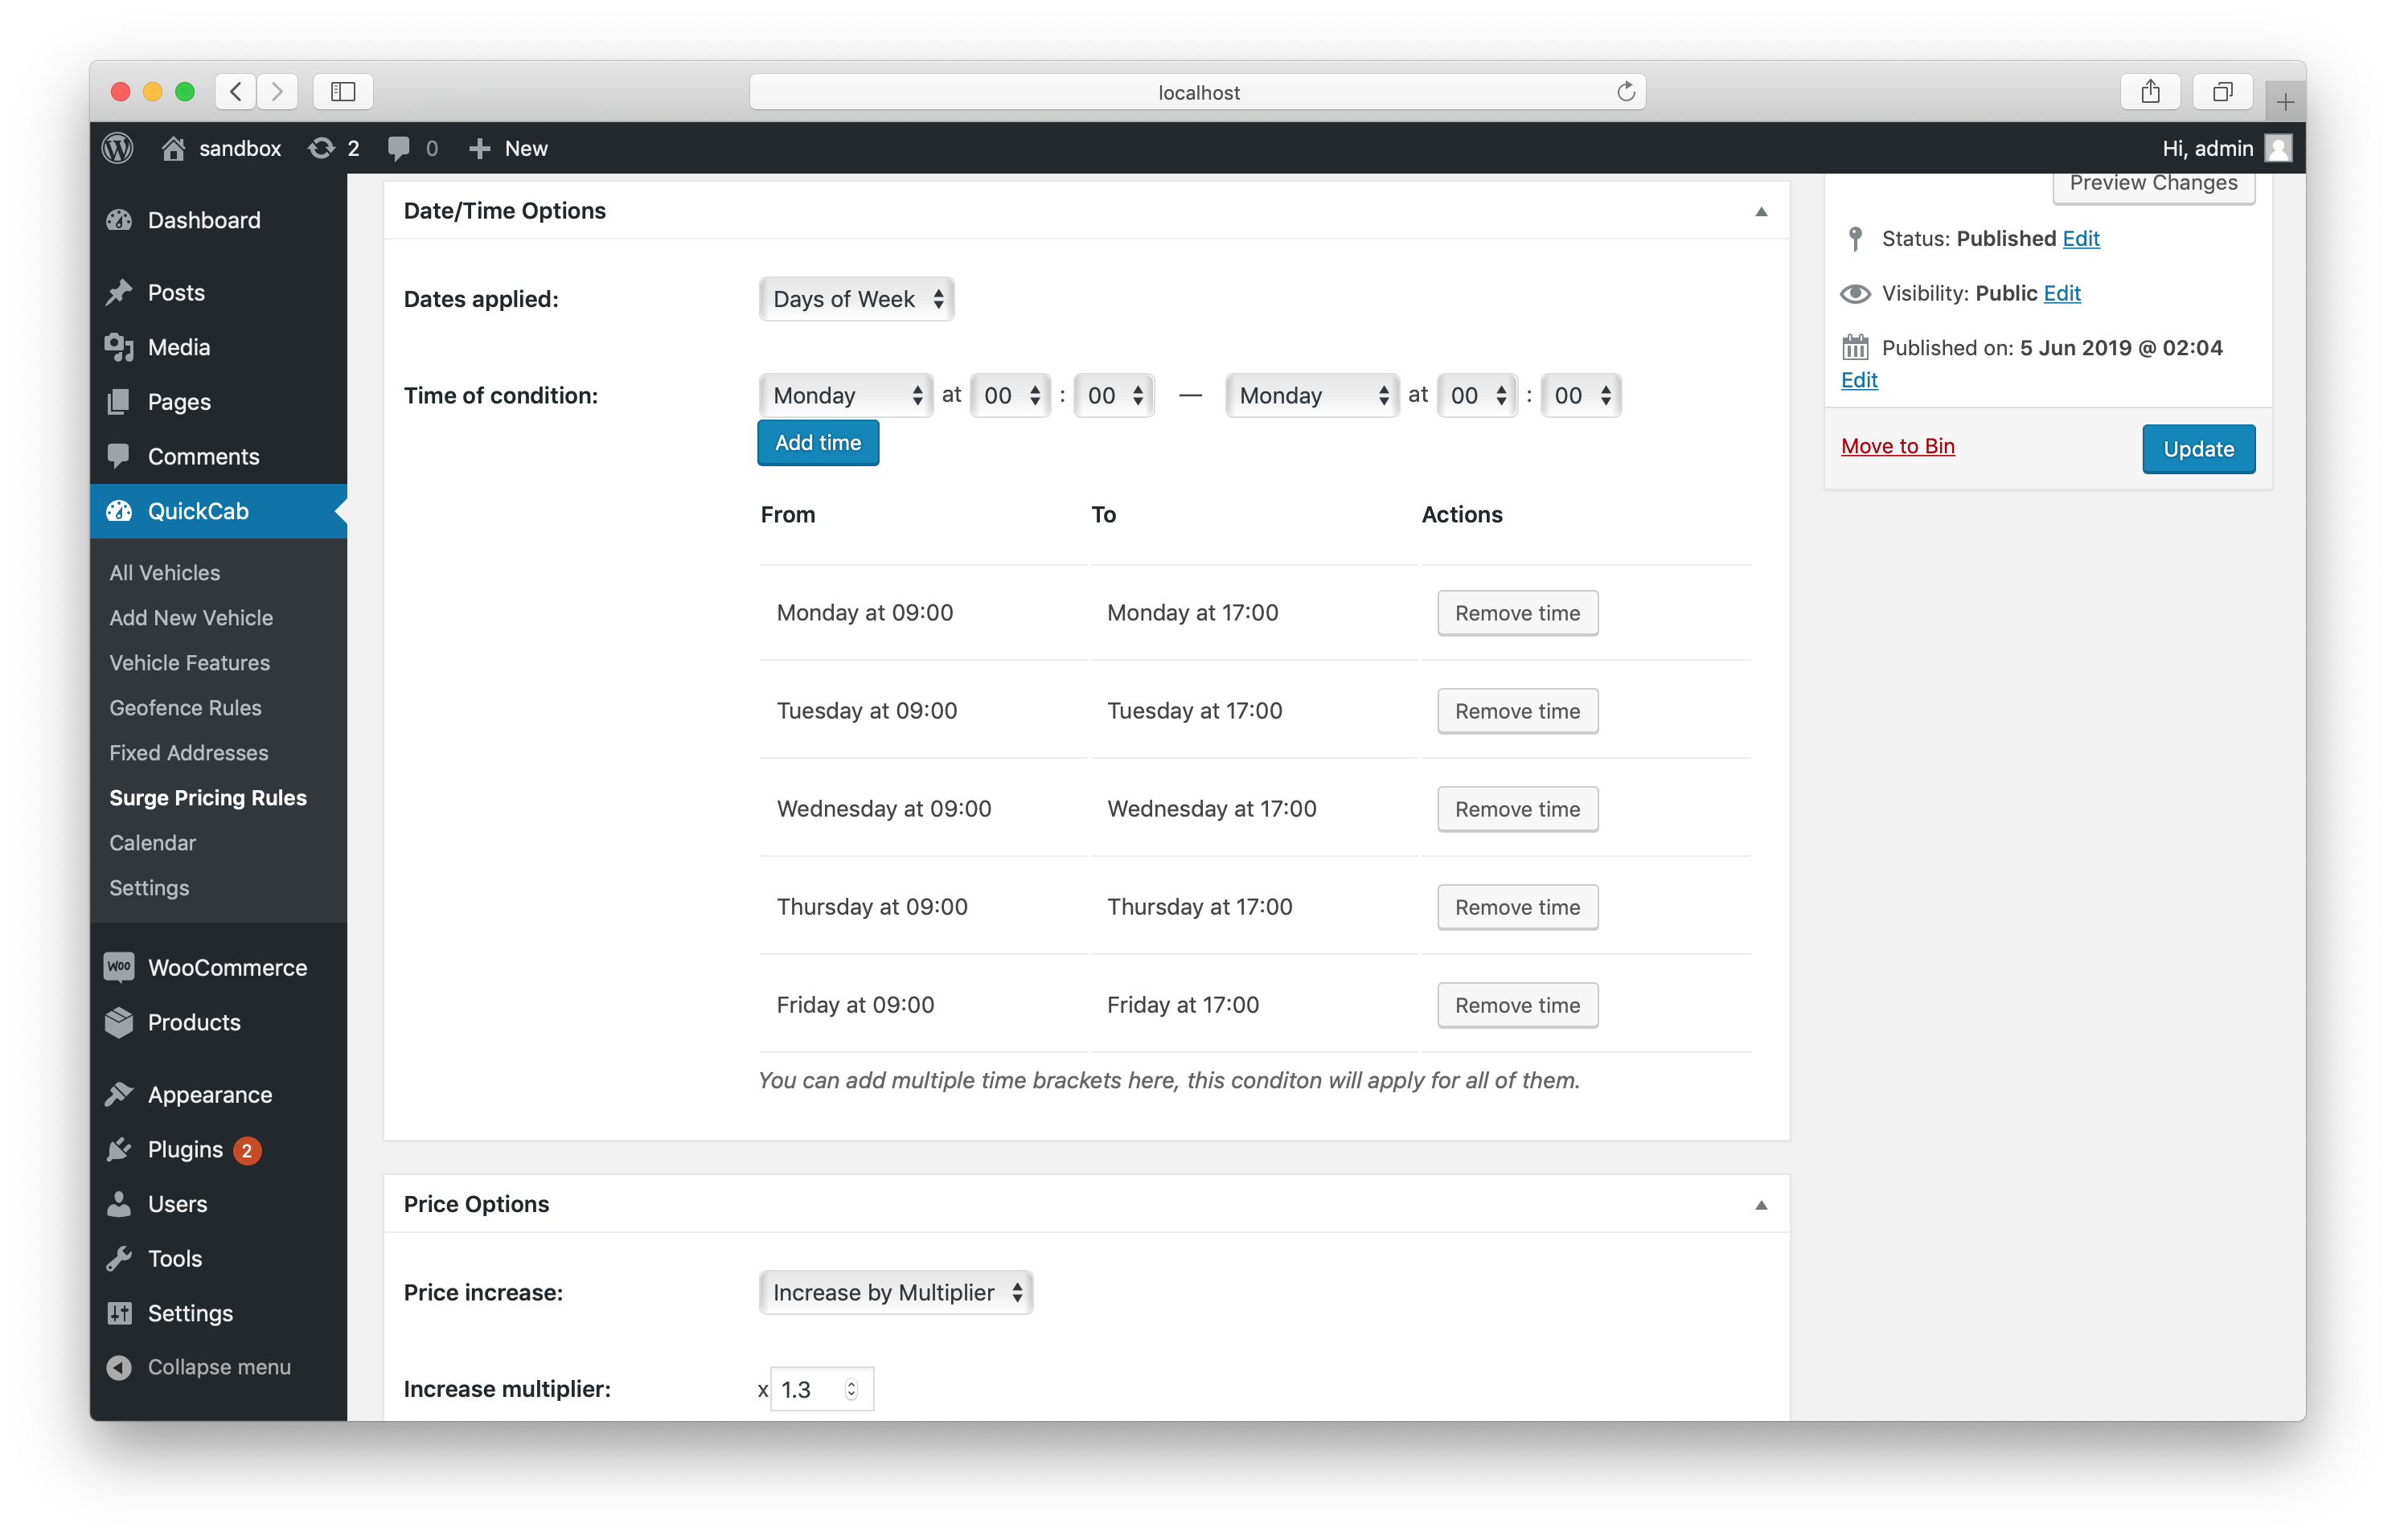2396x1540 pixels.
Task: Click the calendar icon beside Published on
Action: (x=1855, y=347)
